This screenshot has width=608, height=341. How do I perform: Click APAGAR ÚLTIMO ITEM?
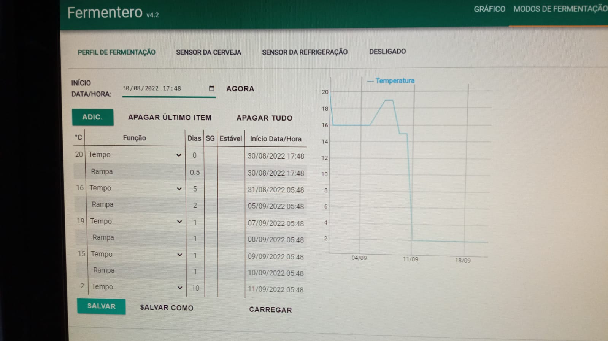170,118
